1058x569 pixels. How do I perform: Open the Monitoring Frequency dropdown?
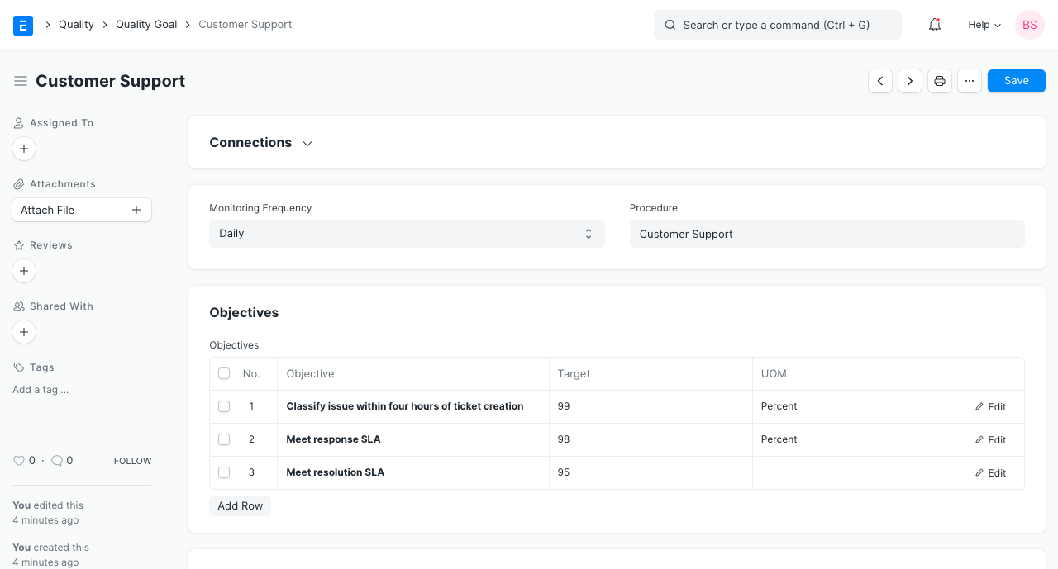(x=407, y=234)
